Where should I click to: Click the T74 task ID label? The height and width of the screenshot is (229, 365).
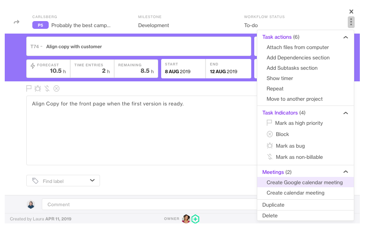(34, 46)
